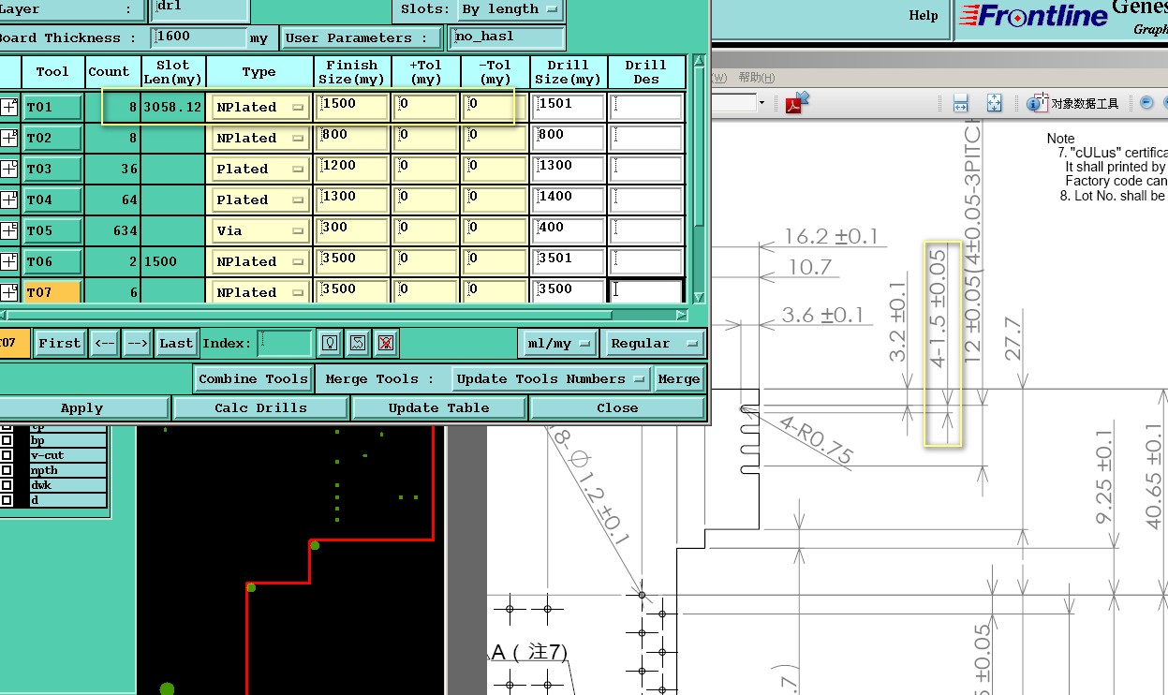1168x695 pixels.
Task: Select tool row T05 button
Action: pyautogui.click(x=52, y=230)
